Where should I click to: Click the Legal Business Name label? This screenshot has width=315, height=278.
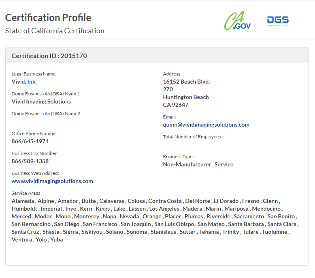[x=34, y=74]
